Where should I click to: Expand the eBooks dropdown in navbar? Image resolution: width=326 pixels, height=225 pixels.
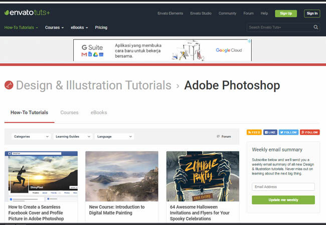point(79,27)
